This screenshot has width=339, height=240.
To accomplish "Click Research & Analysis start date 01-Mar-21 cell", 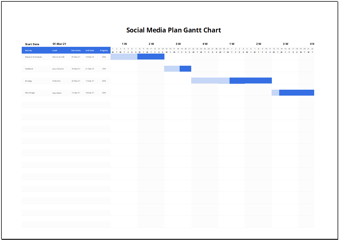I will (76, 57).
